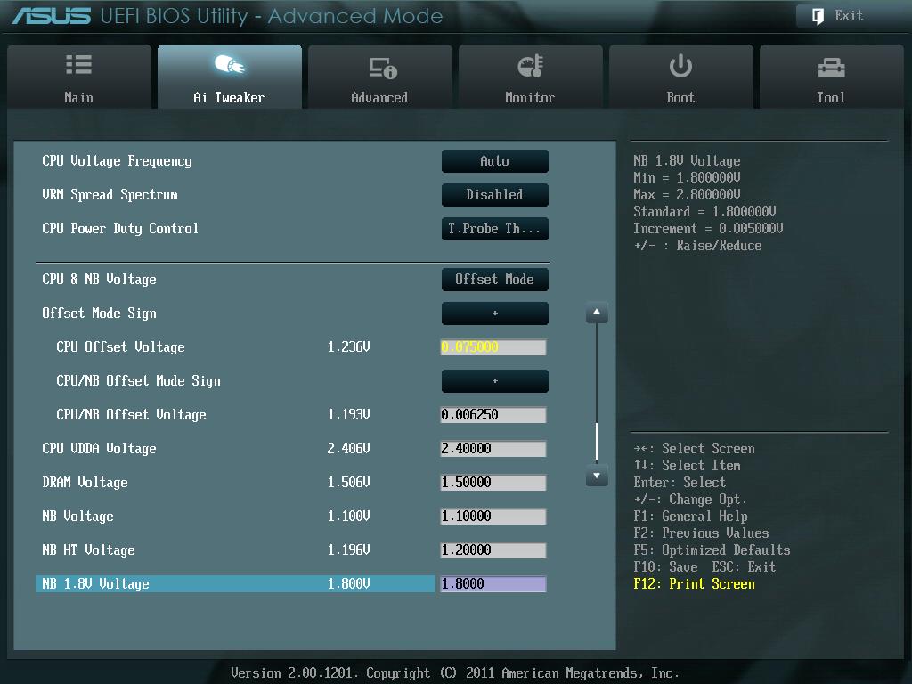Click the CPU Offset reading 1.236V
Screen dimensions: 912x684
point(348,347)
